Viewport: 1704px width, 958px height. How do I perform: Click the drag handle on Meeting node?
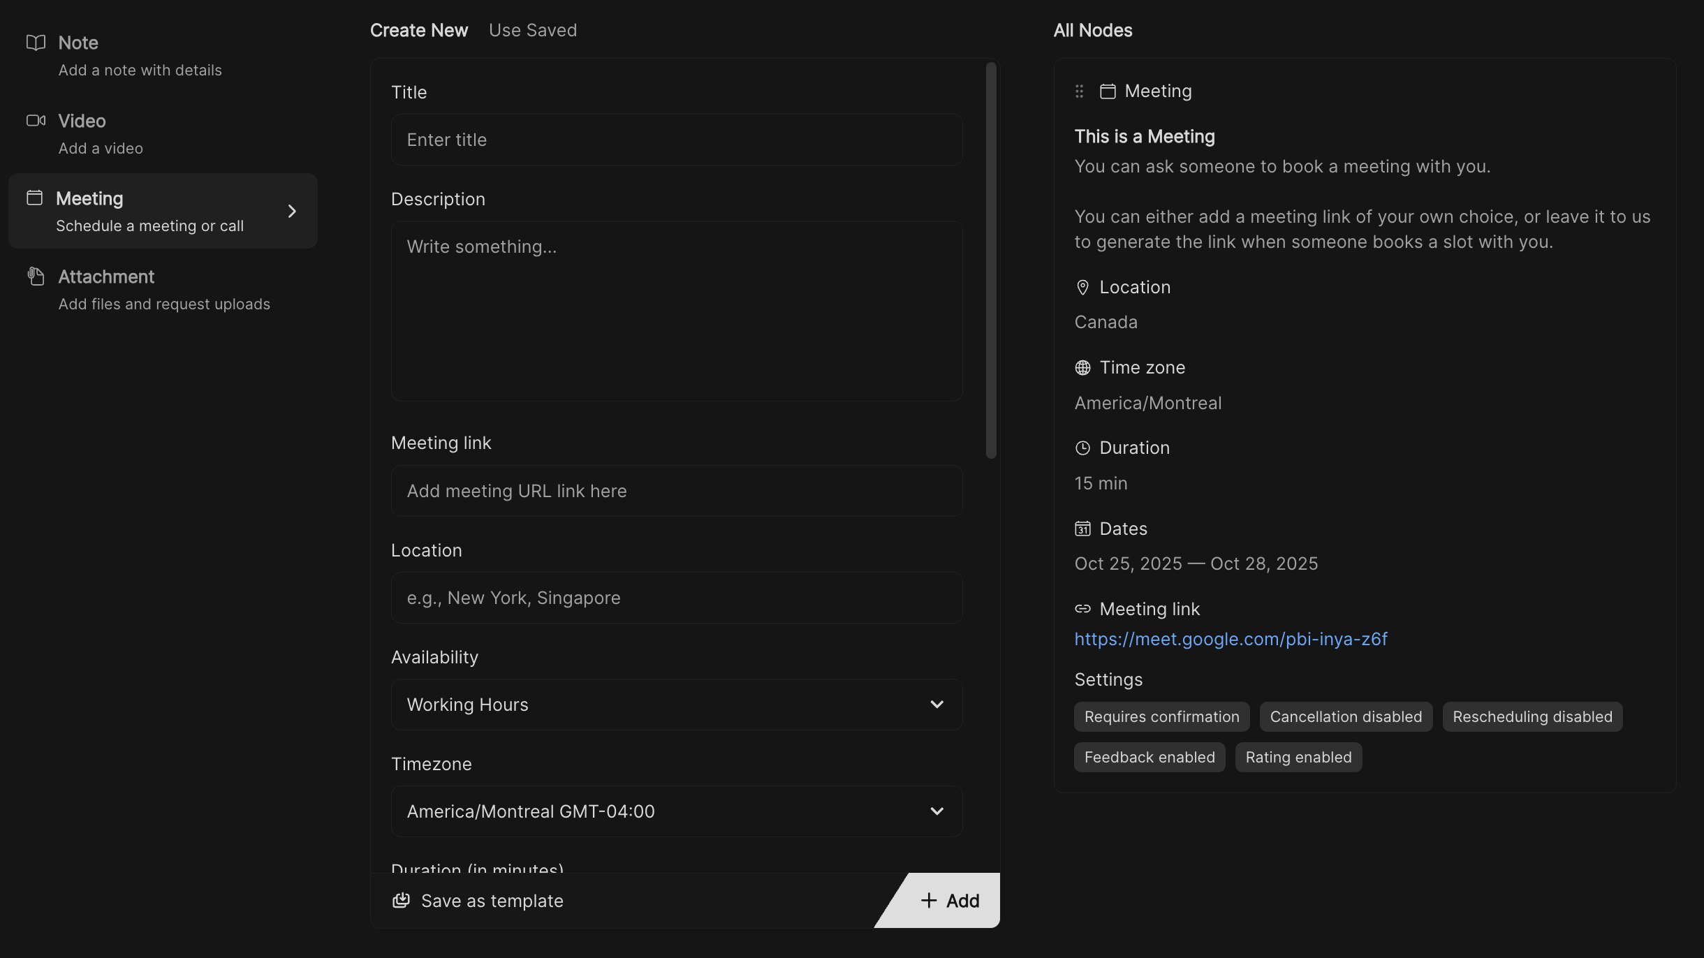point(1079,91)
